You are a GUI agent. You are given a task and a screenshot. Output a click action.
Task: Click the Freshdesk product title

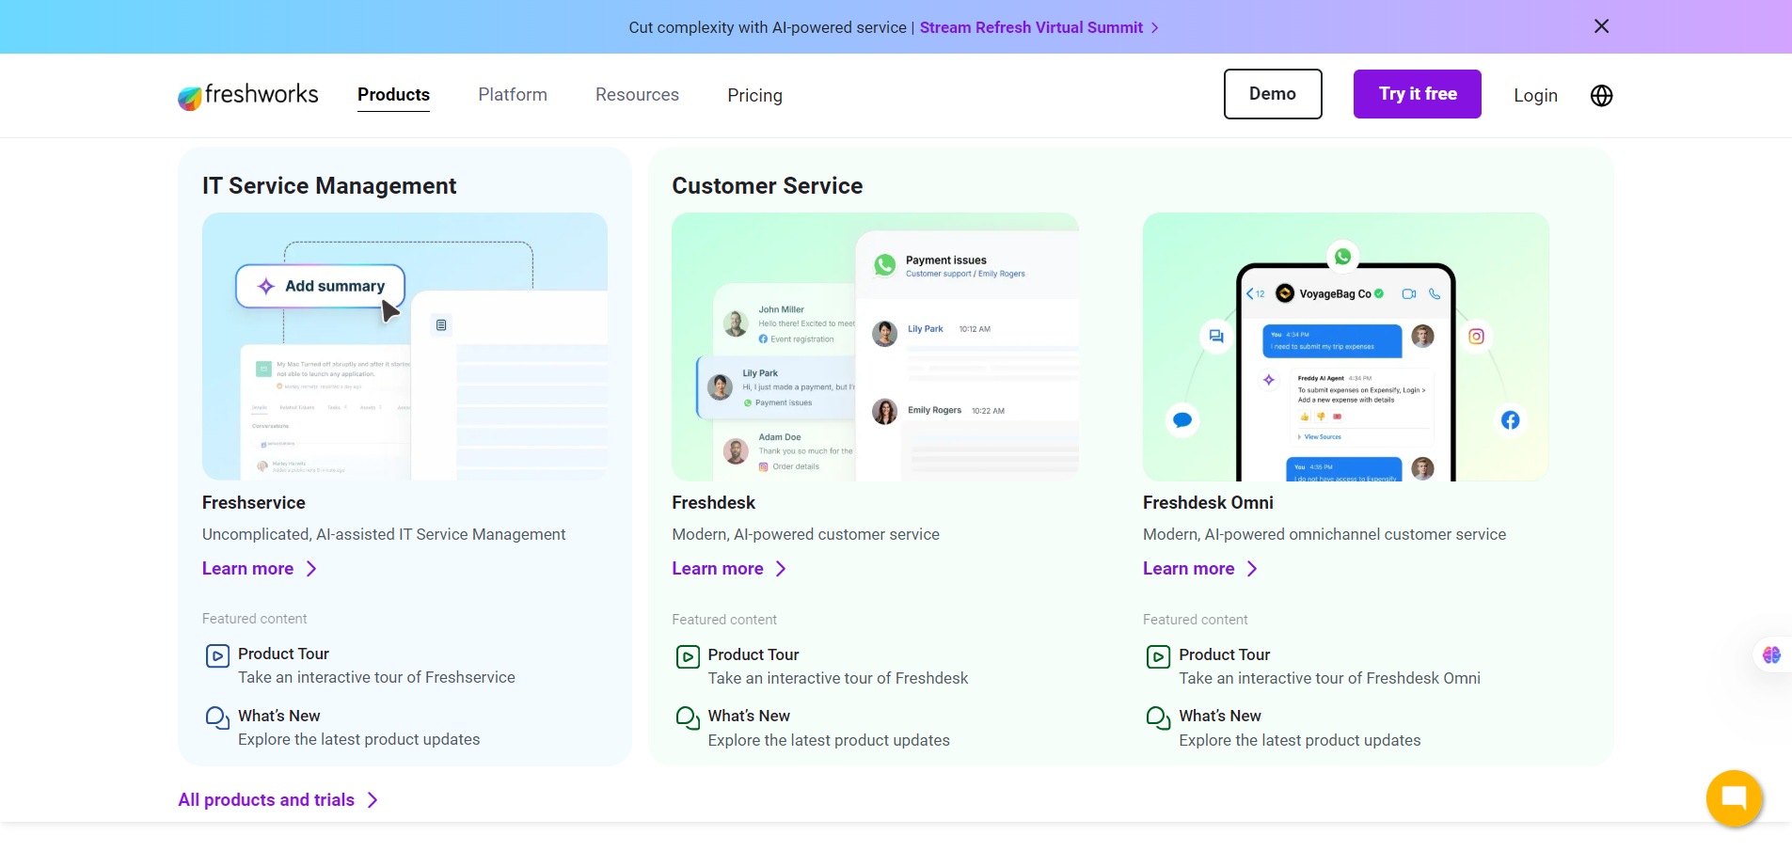713,503
